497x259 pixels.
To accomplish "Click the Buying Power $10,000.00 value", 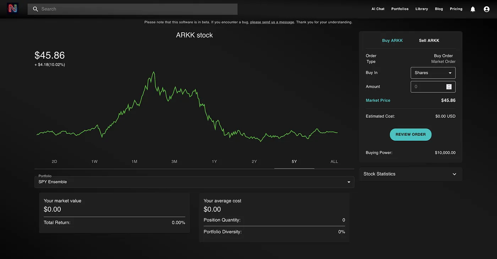I will coord(445,153).
